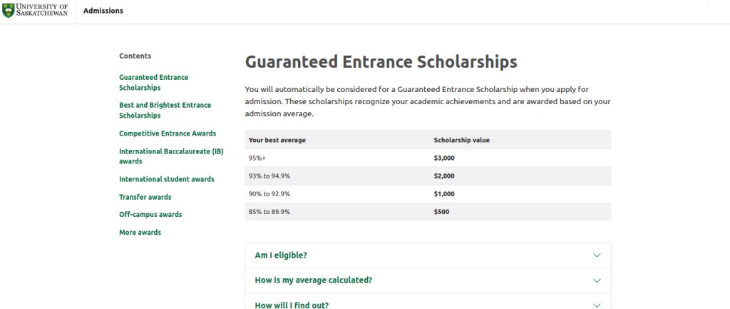
Task: Select the More awards link
Action: (x=140, y=232)
